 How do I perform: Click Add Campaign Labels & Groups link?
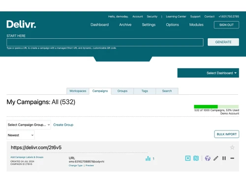point(27,157)
